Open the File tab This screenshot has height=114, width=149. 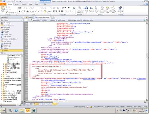(3, 4)
